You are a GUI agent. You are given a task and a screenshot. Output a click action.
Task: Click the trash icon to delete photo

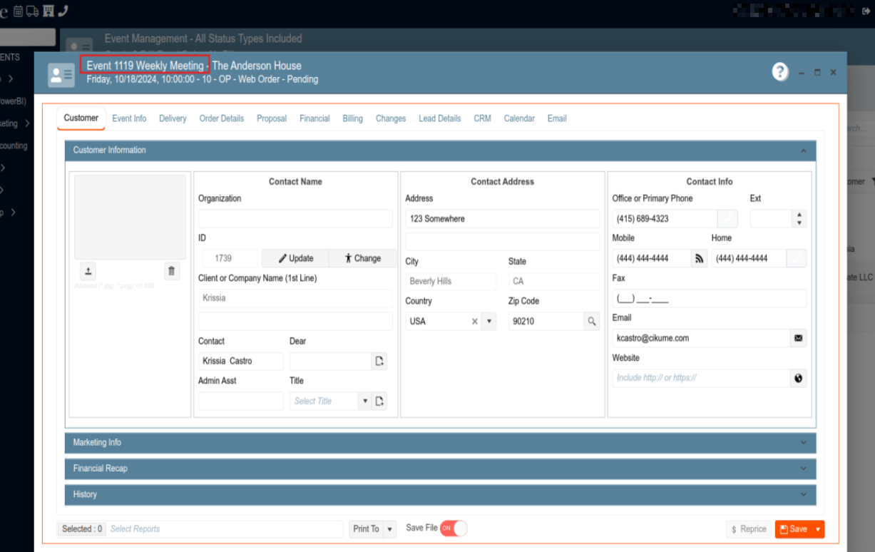point(171,271)
